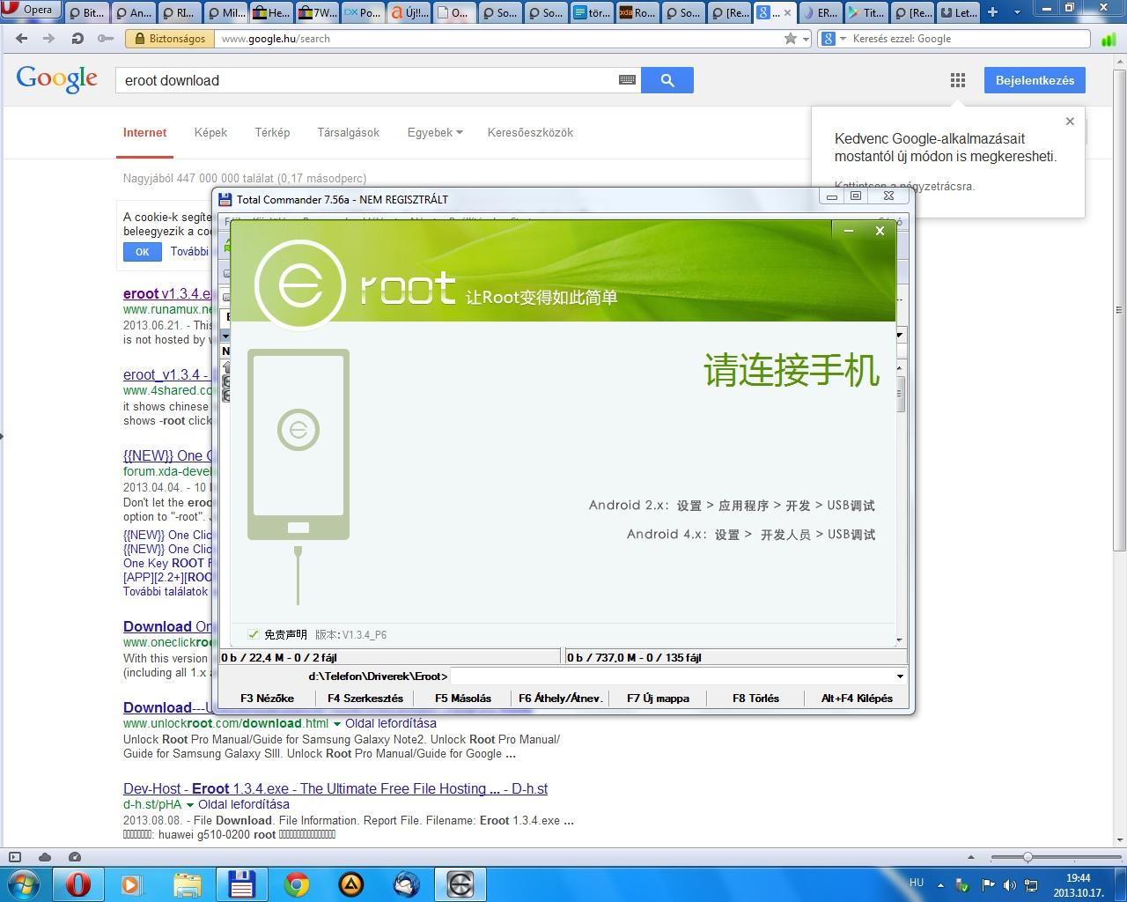Click F7 Új mappa button in Total Commander
The image size is (1127, 902).
658,699
